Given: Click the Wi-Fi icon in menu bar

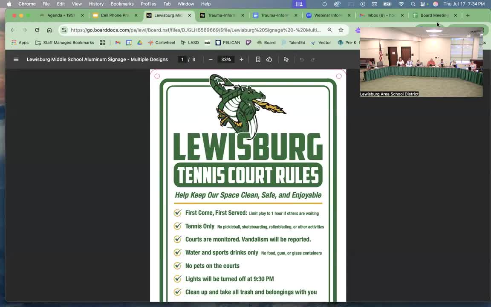Looking at the screenshot, I should click(401, 4).
